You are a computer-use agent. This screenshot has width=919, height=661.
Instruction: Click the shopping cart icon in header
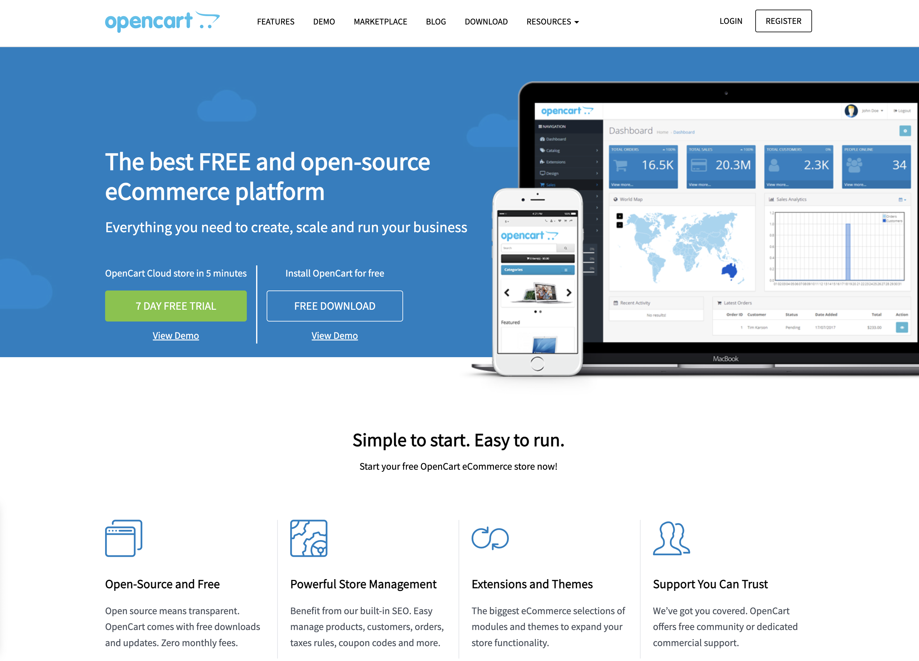click(211, 20)
